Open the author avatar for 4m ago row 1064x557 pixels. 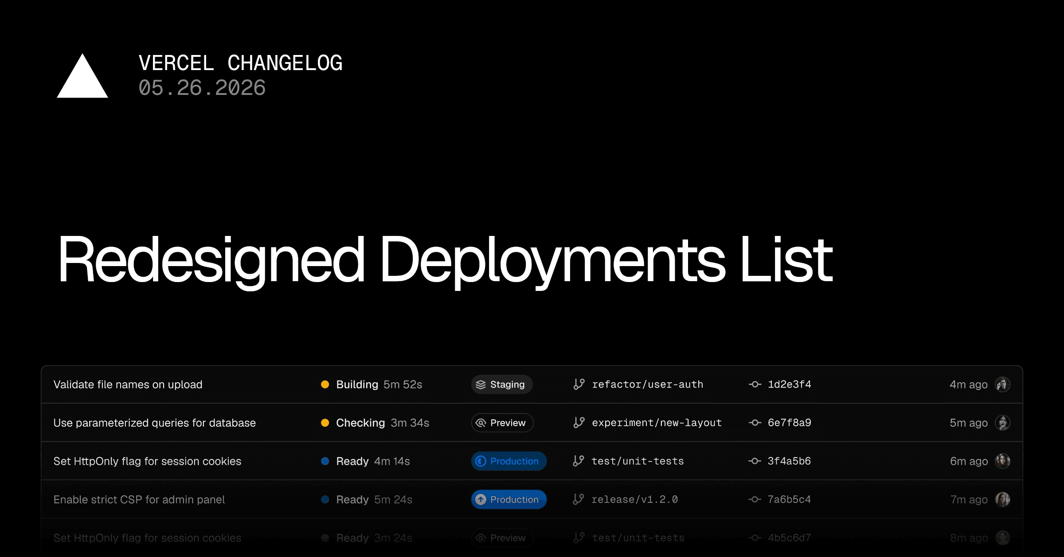click(1003, 384)
